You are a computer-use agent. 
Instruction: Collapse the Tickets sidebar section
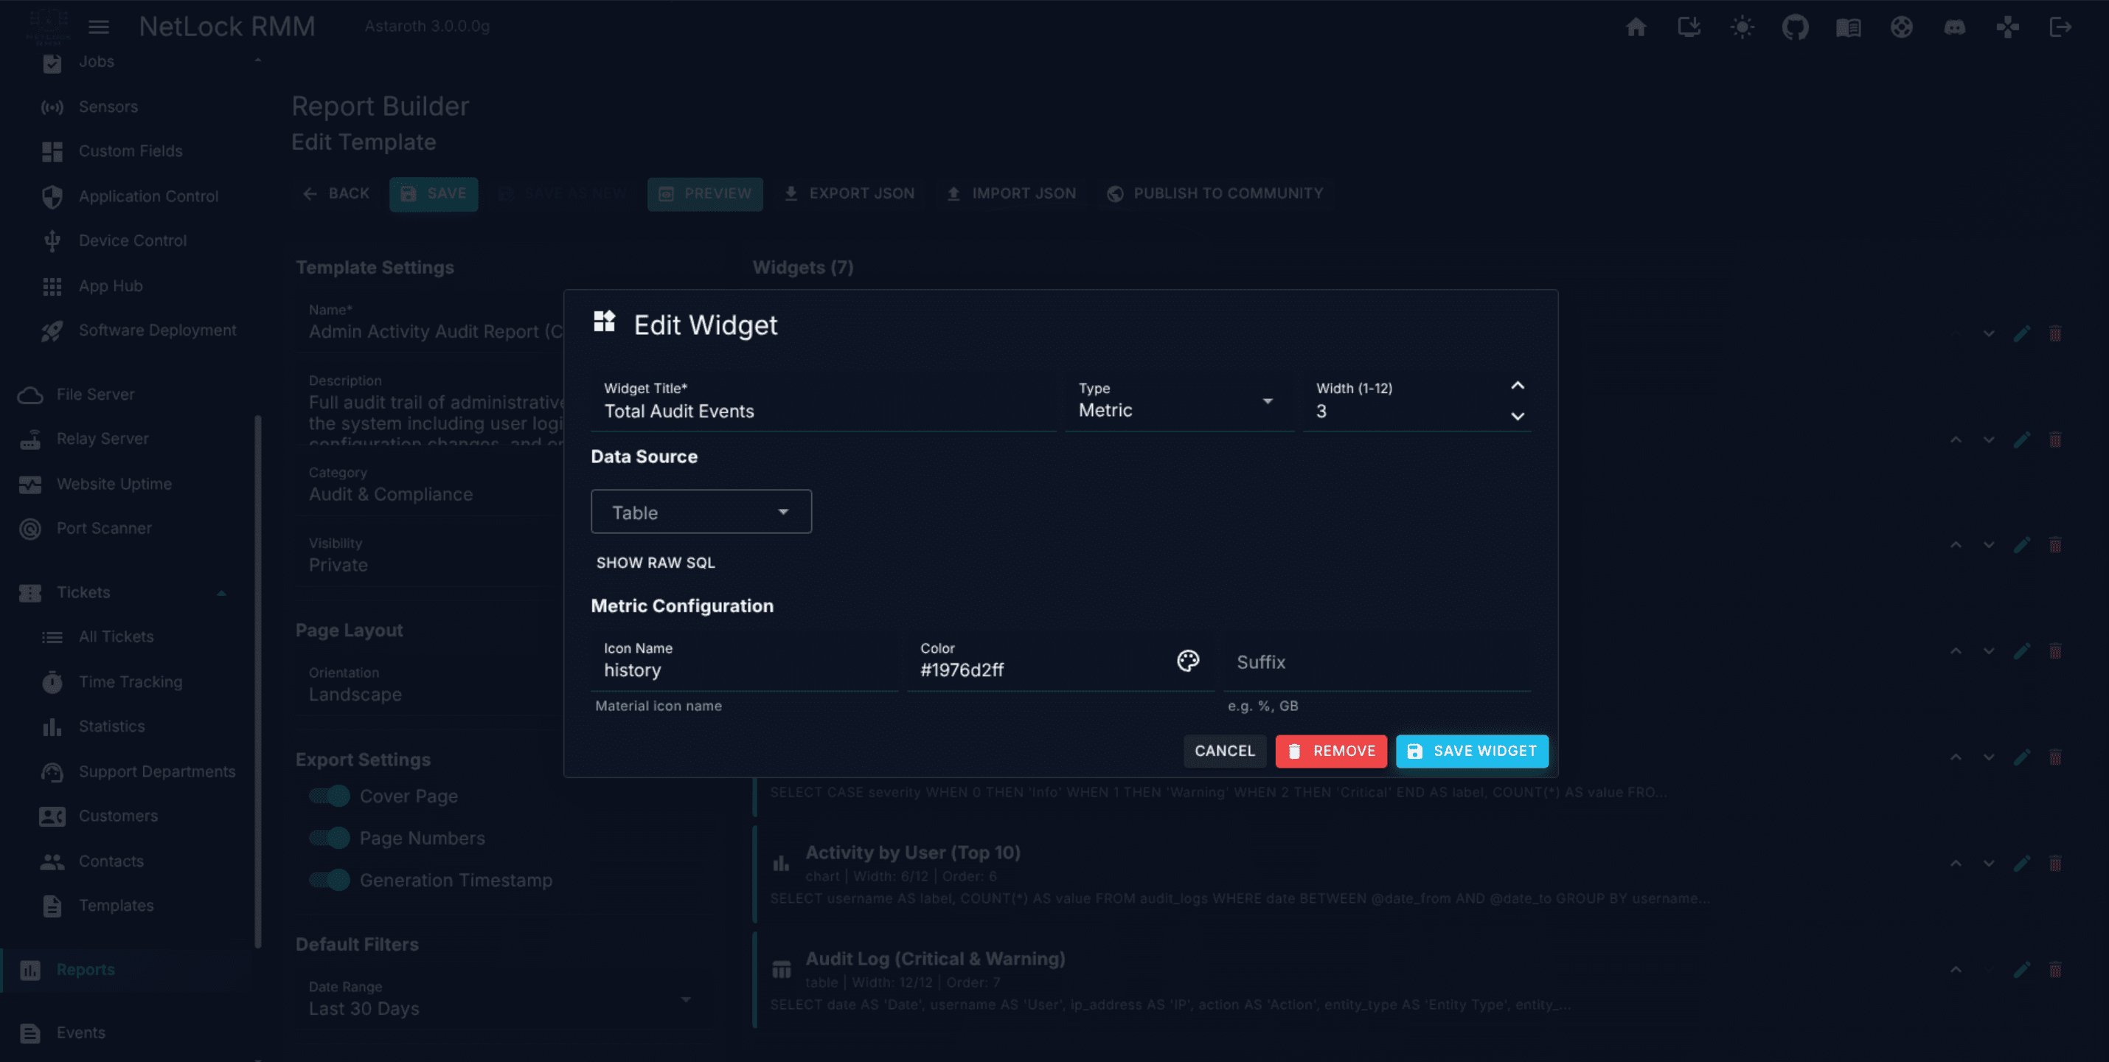pos(221,593)
